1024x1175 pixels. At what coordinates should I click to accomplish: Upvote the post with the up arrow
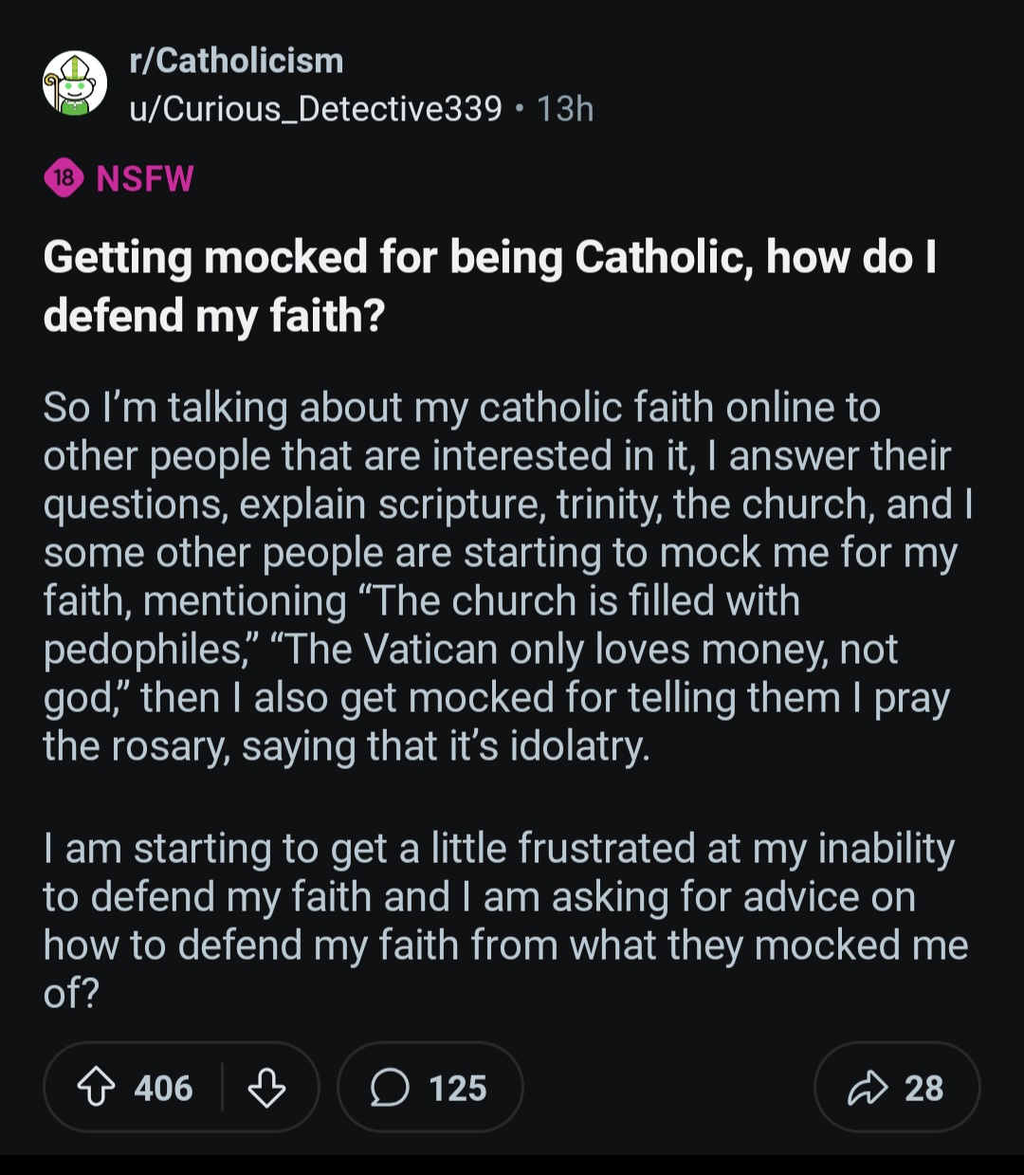(96, 1088)
